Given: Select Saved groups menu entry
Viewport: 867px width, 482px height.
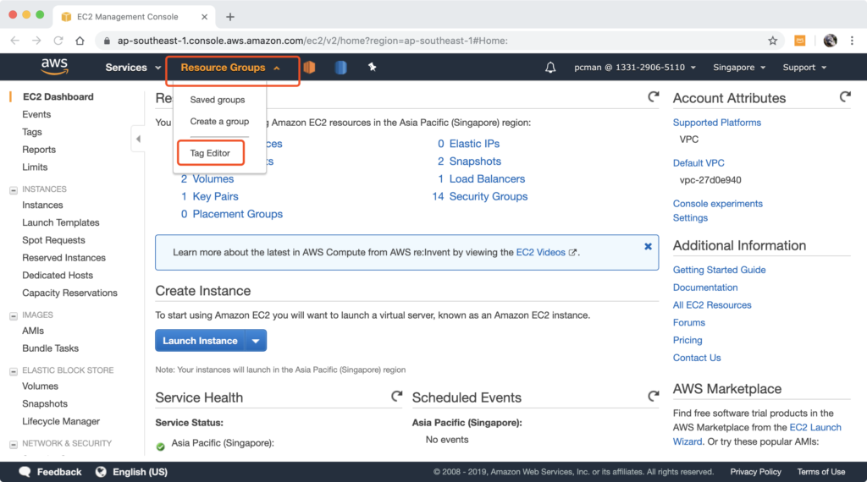Looking at the screenshot, I should pos(218,100).
